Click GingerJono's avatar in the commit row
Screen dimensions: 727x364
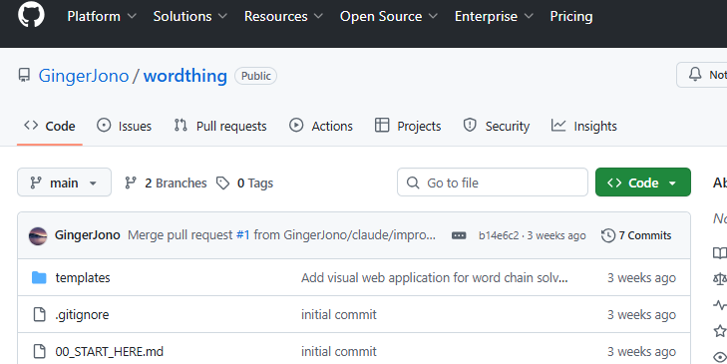[38, 235]
